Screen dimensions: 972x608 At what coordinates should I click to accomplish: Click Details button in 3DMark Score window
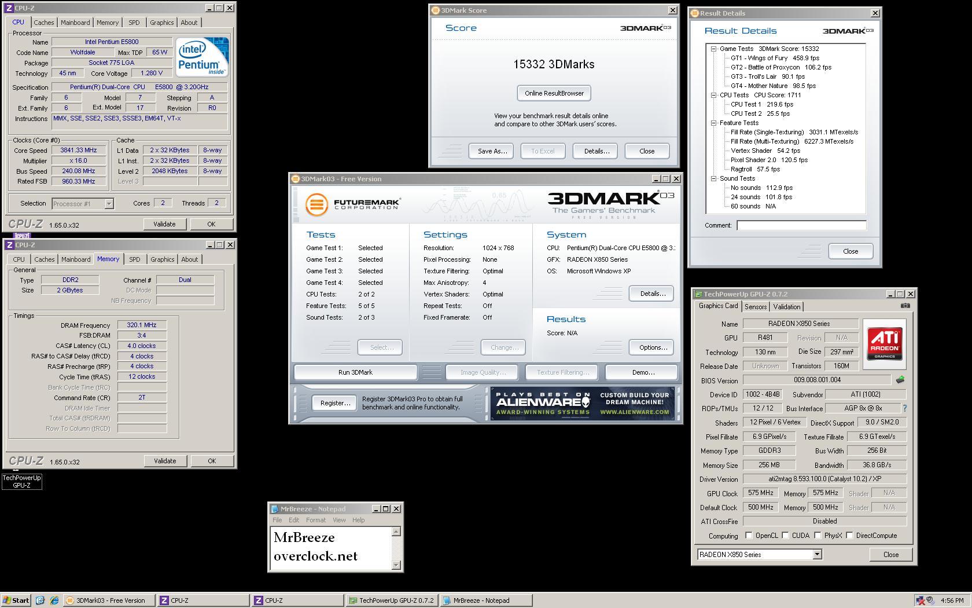[597, 151]
